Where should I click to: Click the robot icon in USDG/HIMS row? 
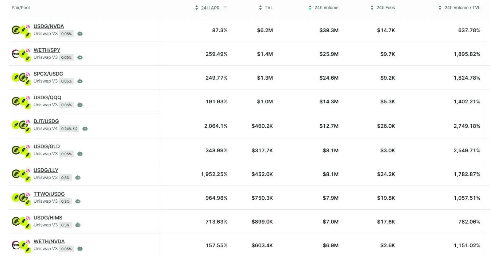click(78, 225)
